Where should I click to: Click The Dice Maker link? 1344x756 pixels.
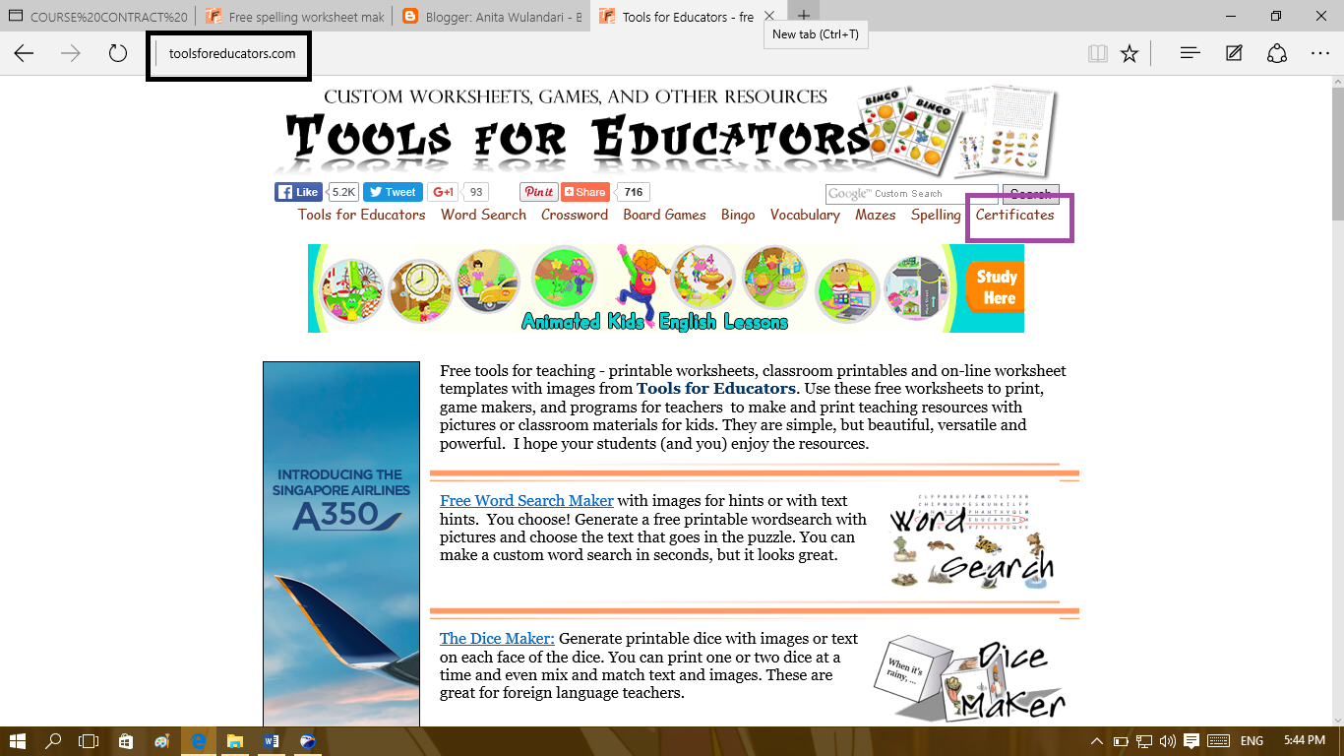coord(497,639)
